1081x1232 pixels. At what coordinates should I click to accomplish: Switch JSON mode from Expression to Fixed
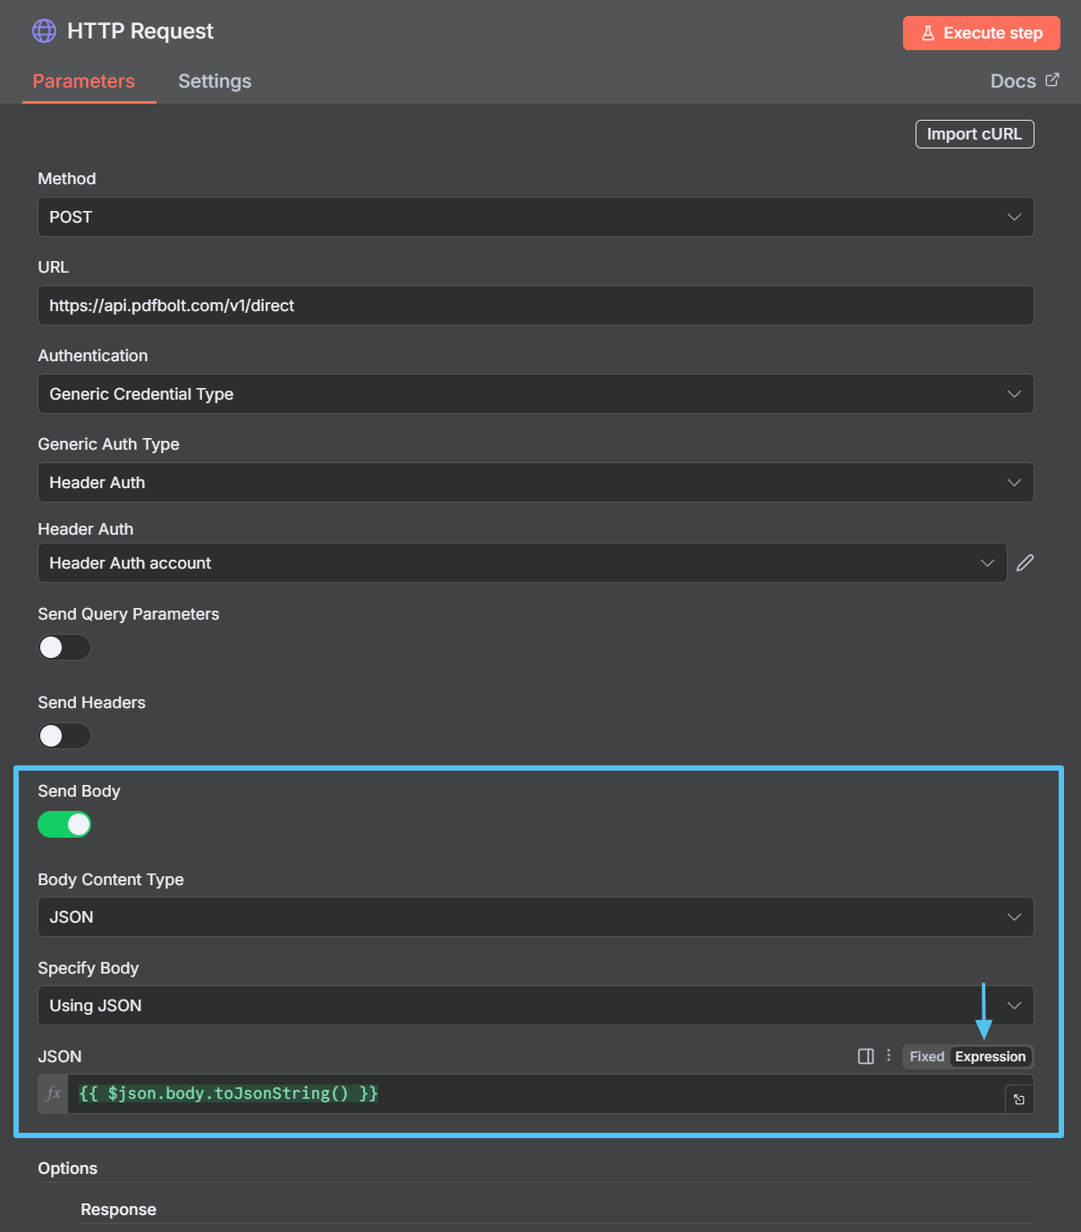pos(926,1056)
